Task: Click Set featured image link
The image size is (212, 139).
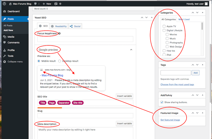Action: click(x=170, y=120)
